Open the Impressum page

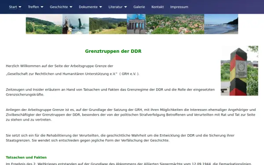[179, 7]
